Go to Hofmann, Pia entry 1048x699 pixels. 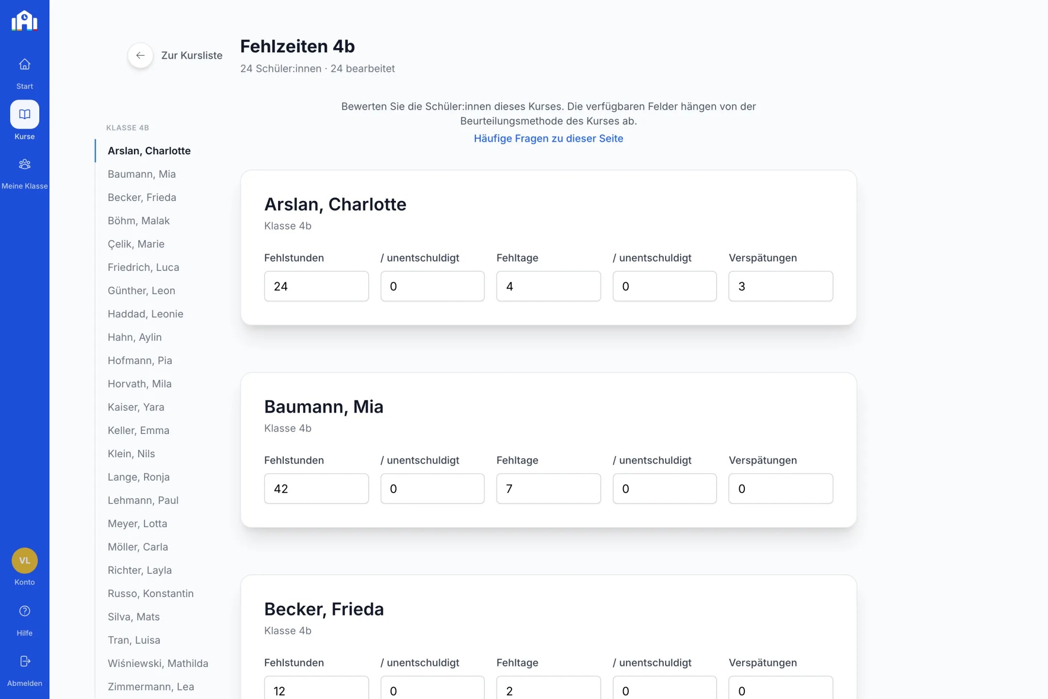[140, 361]
